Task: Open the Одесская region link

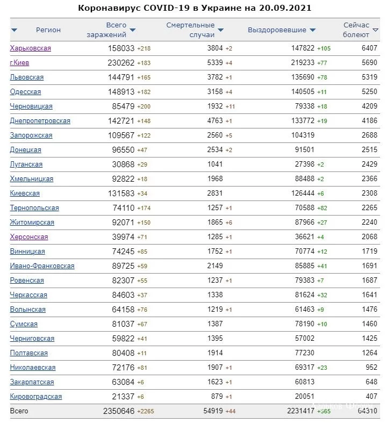Action: [25, 92]
